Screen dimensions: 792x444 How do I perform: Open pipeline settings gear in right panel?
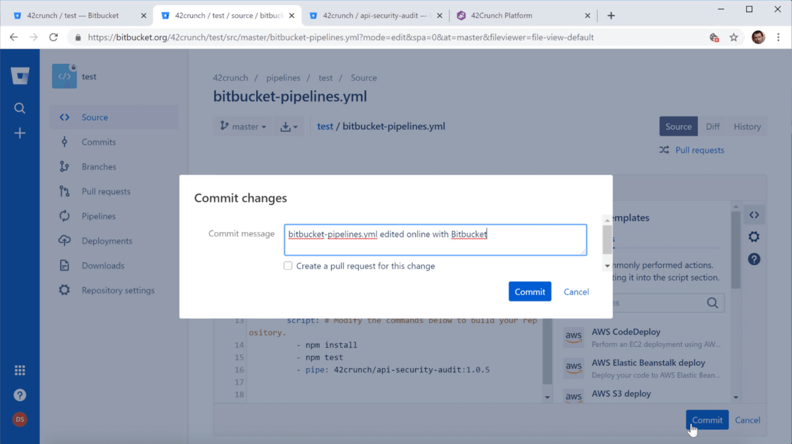(x=754, y=236)
